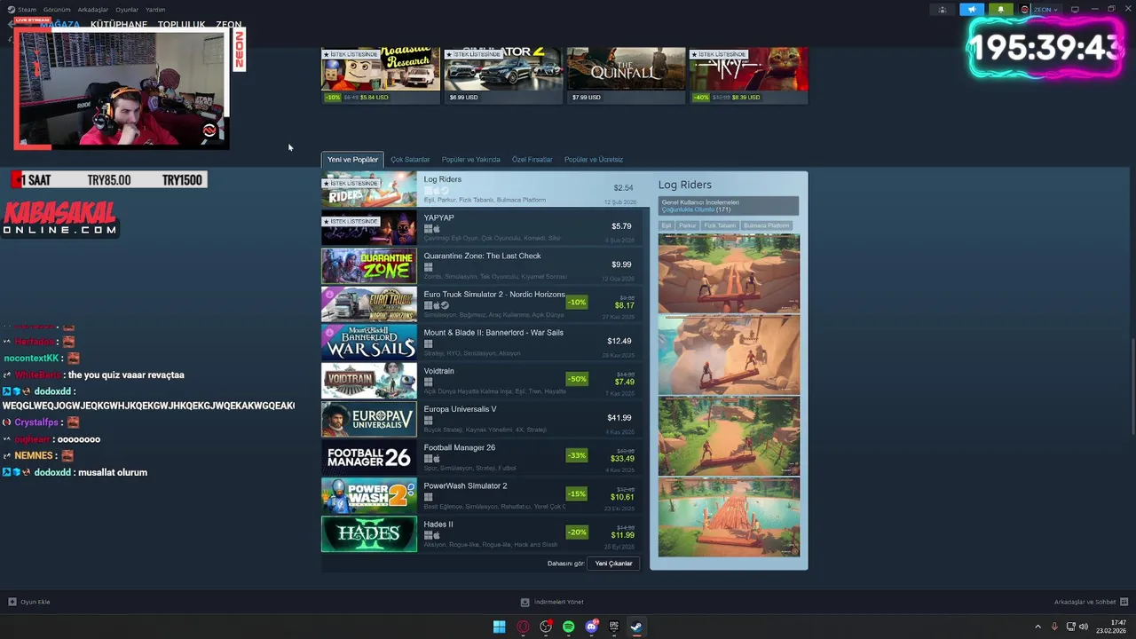Open the Arkadaşlar menu
The height and width of the screenshot is (639, 1136).
pos(93,10)
